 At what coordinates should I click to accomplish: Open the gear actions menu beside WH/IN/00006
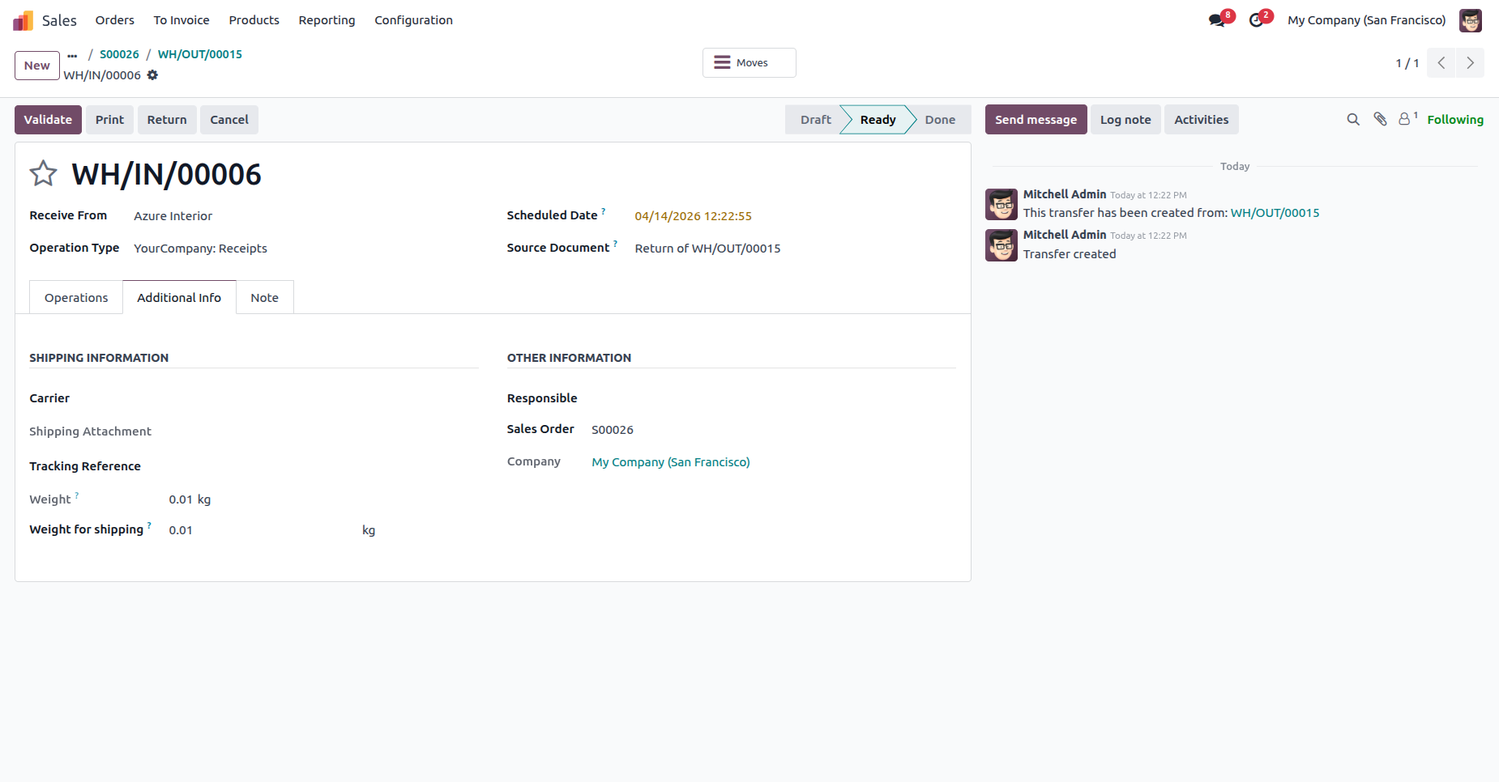pyautogui.click(x=152, y=75)
